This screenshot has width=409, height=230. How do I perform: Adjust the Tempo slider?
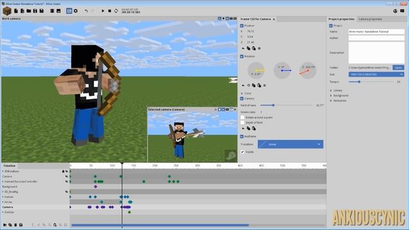pyautogui.click(x=371, y=82)
